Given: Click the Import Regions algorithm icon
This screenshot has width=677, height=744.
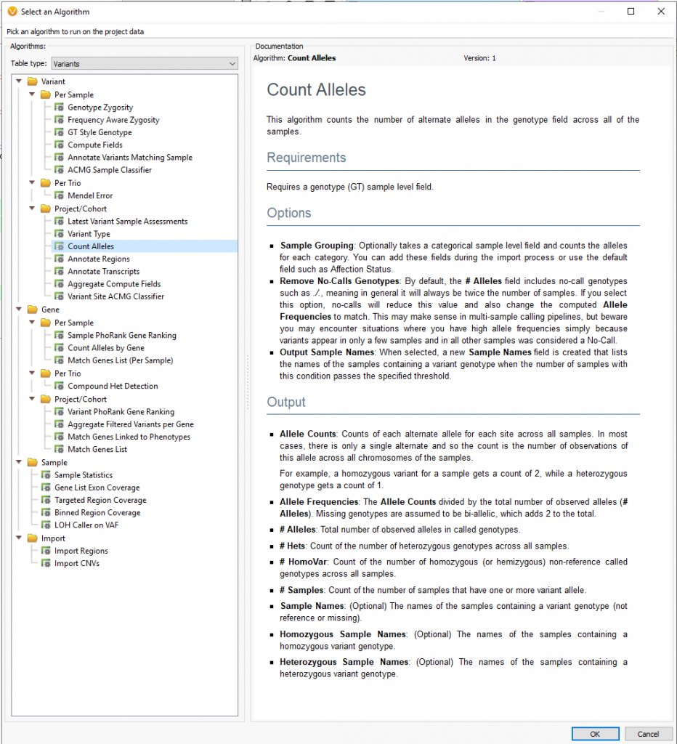Looking at the screenshot, I should click(46, 551).
